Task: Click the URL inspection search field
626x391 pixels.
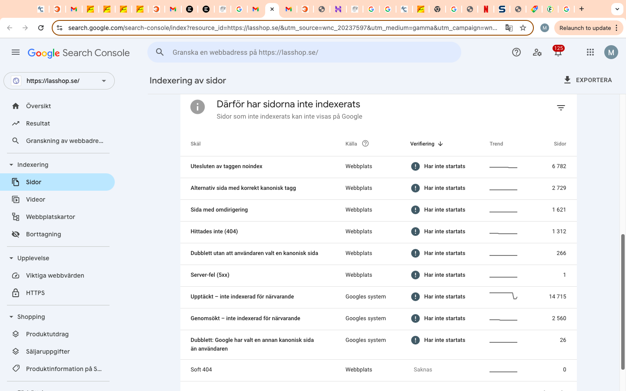Action: pyautogui.click(x=304, y=53)
